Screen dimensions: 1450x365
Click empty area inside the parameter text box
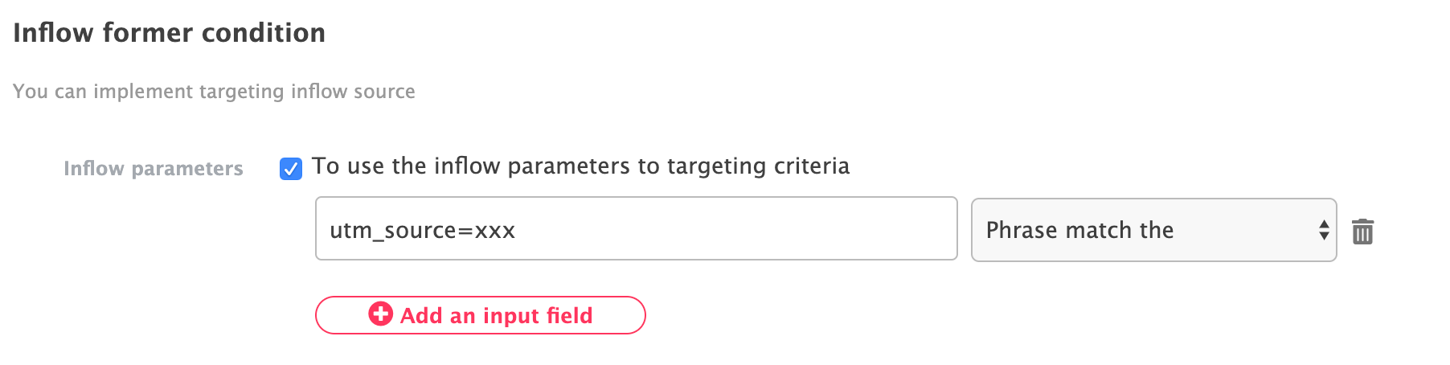click(739, 229)
